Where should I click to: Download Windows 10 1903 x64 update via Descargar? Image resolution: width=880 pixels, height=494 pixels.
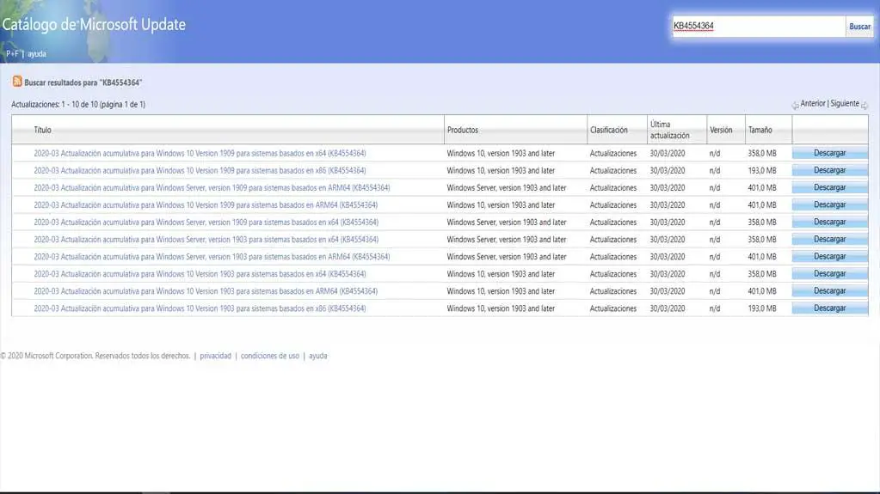pos(829,274)
